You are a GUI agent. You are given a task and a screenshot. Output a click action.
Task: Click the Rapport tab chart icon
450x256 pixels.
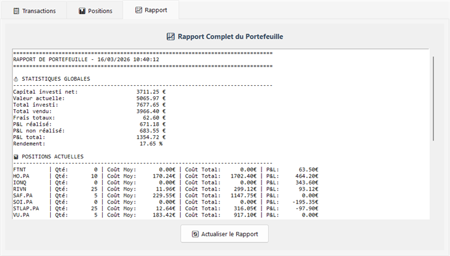click(138, 10)
